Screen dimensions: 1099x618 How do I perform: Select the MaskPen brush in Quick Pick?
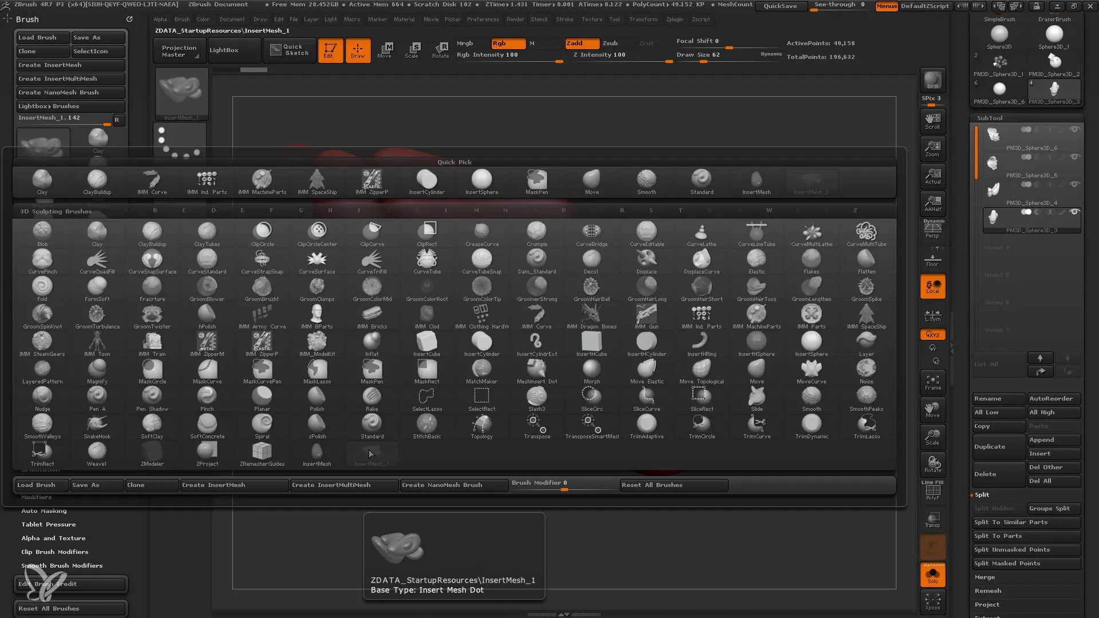pos(536,182)
